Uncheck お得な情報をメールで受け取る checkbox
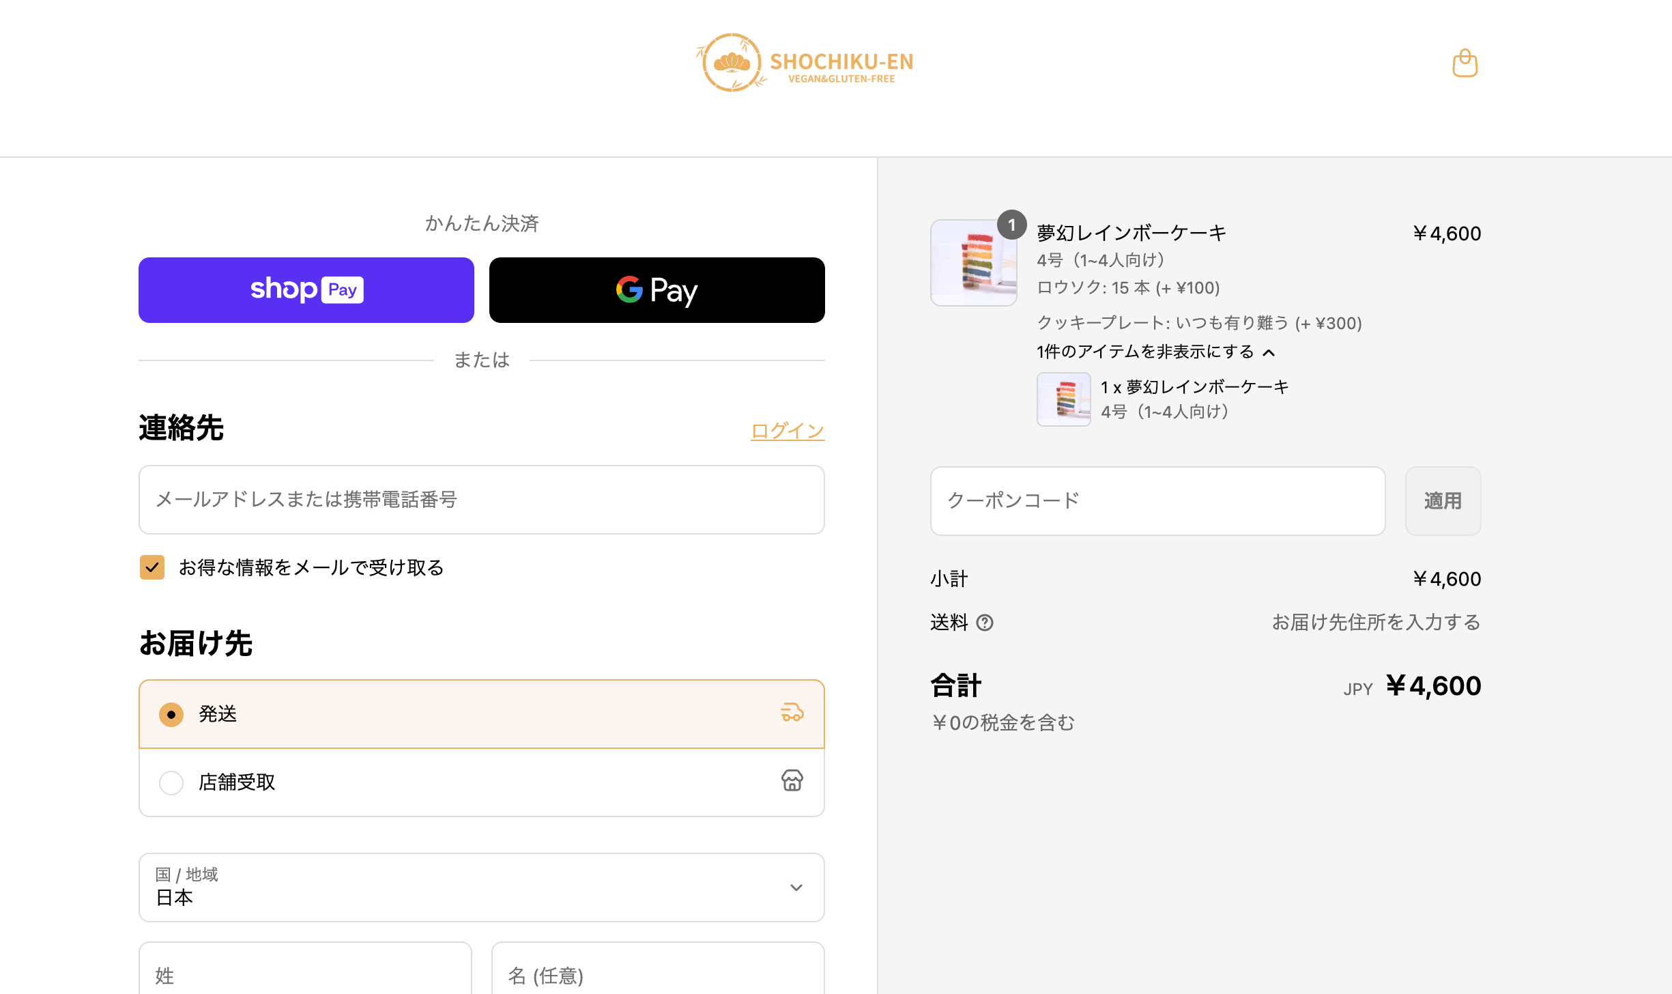The height and width of the screenshot is (994, 1672). (x=152, y=567)
